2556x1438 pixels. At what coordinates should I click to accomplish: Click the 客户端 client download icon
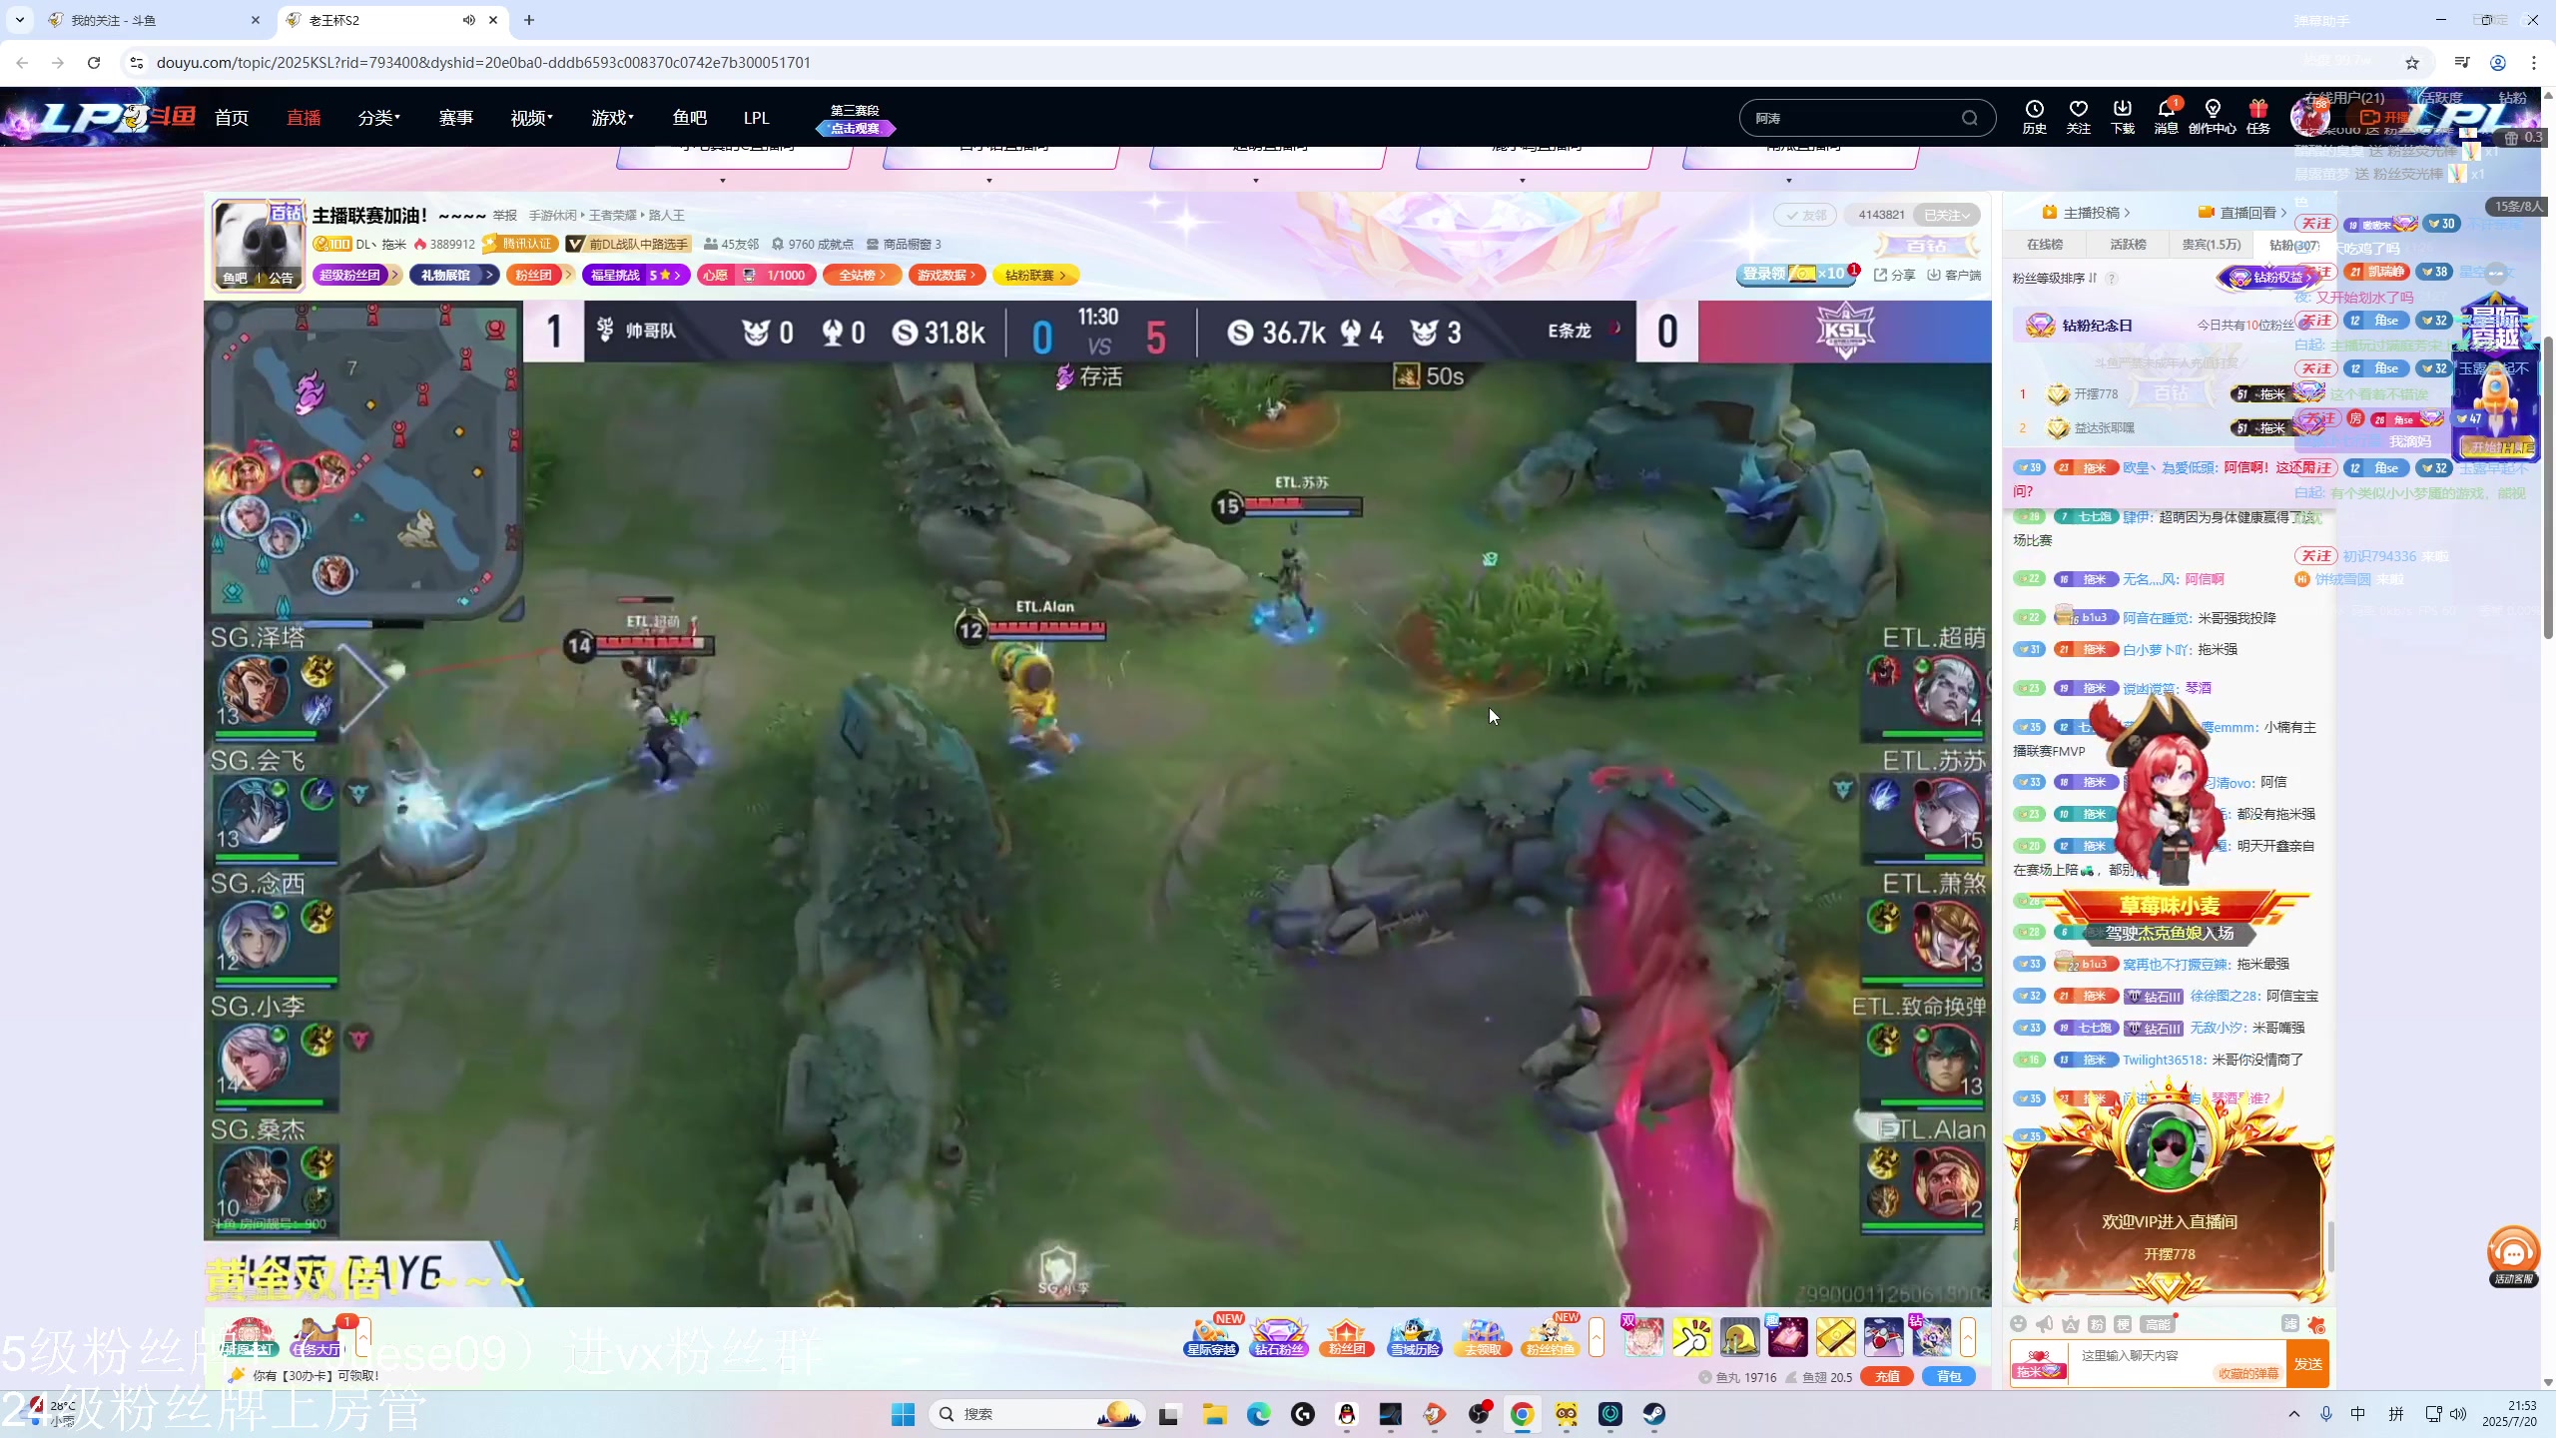click(x=1954, y=275)
